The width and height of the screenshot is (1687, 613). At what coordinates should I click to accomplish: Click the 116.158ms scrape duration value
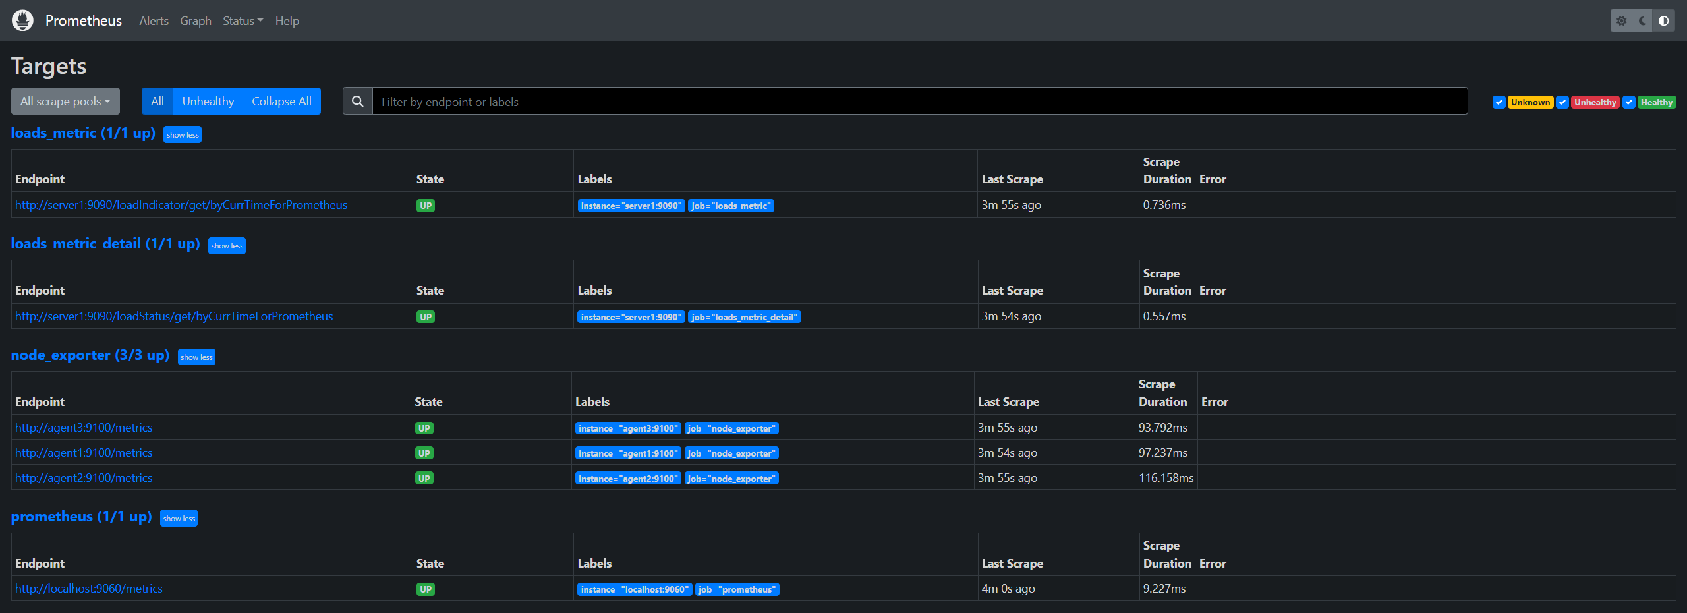pos(1166,478)
